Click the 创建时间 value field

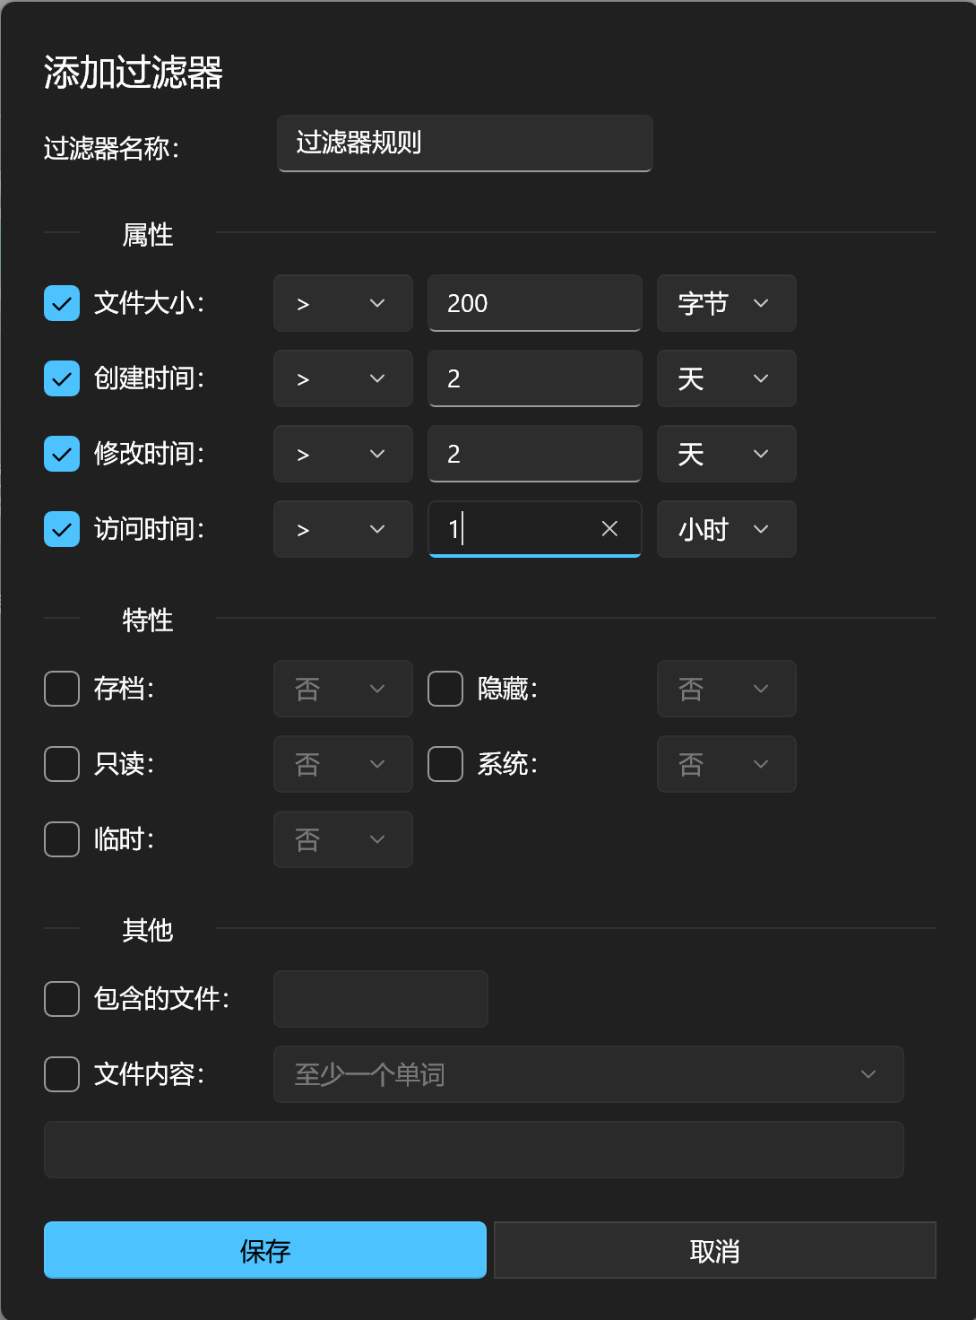[535, 378]
